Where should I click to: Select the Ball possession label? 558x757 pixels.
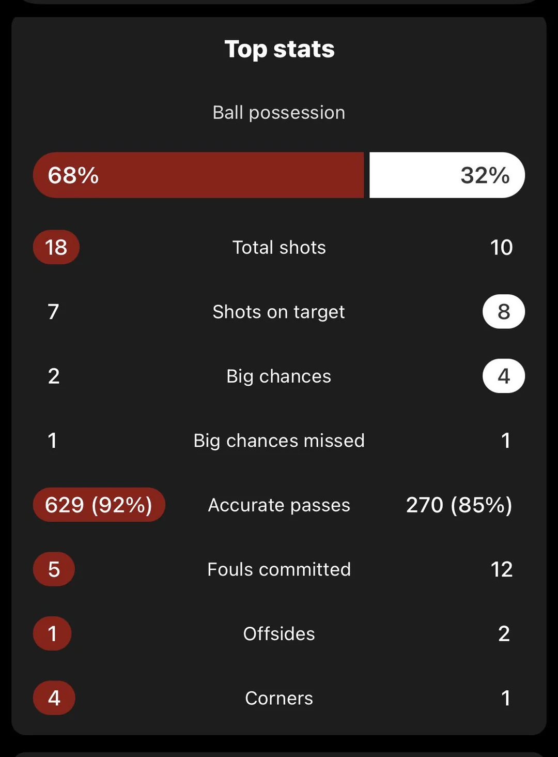[279, 113]
